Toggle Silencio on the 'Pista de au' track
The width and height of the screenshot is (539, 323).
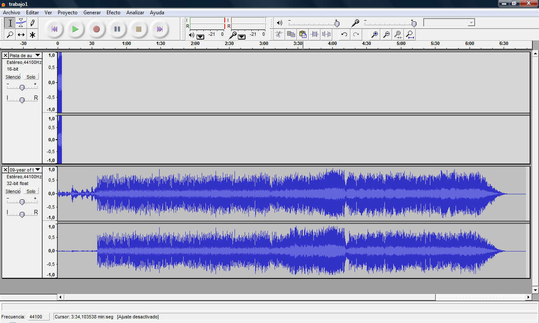coord(13,77)
